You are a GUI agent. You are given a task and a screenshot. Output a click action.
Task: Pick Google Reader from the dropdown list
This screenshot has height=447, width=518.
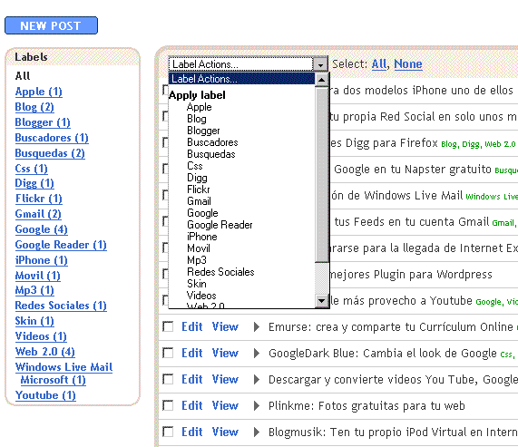pyautogui.click(x=220, y=225)
